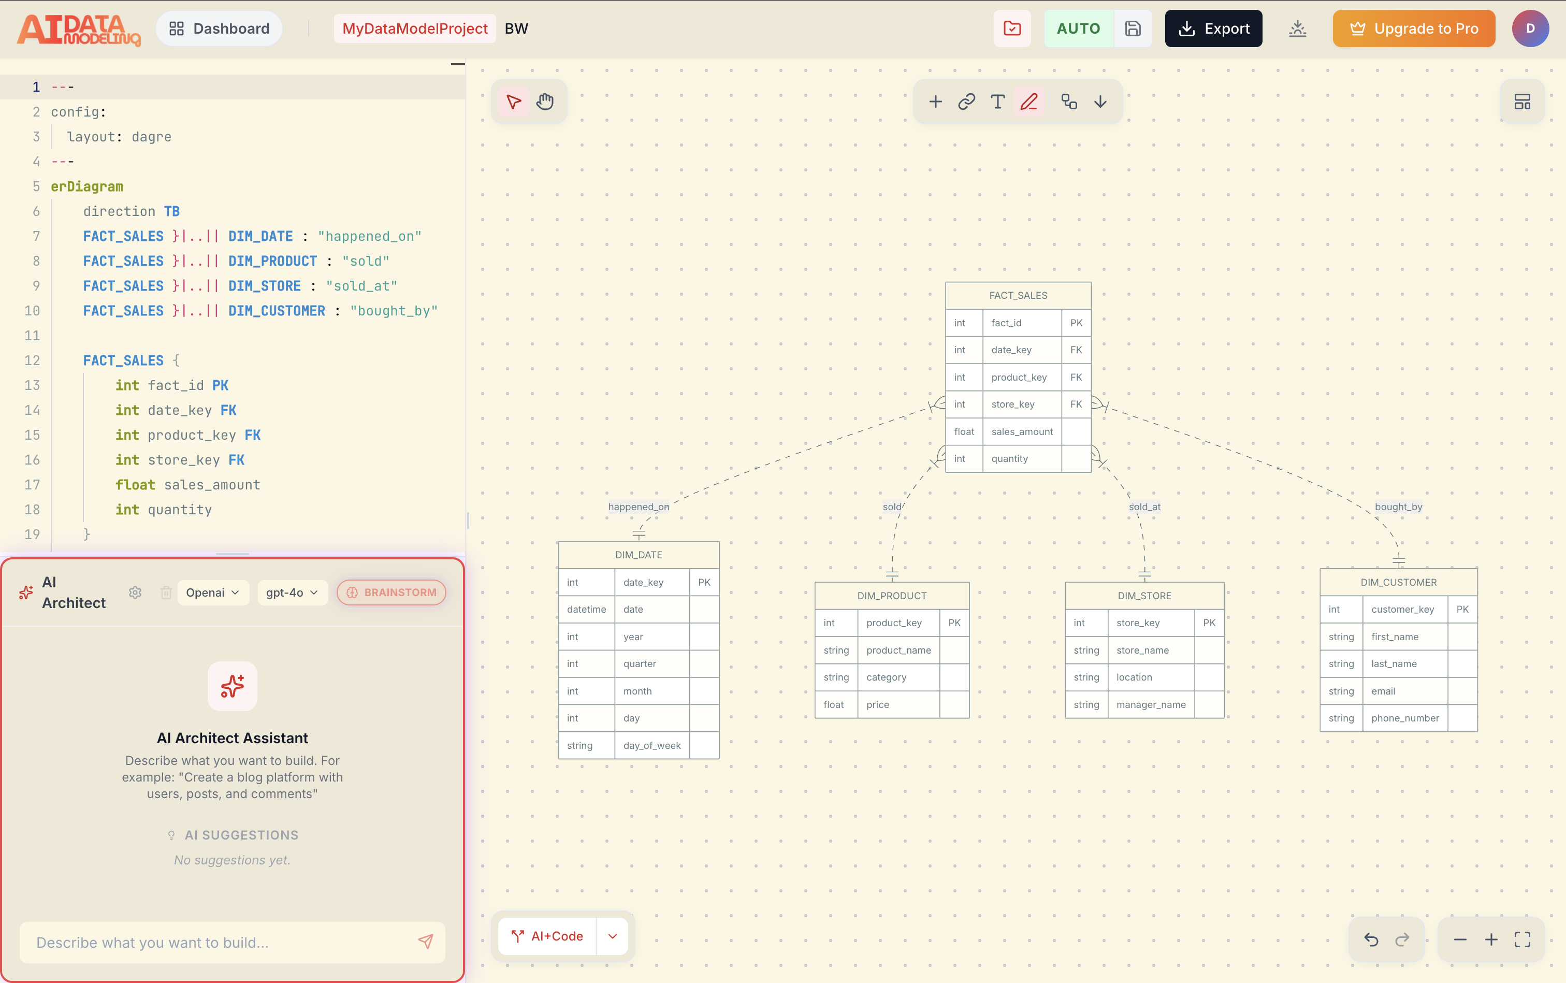The image size is (1566, 983).
Task: Click the floppy disk save icon
Action: tap(1133, 28)
